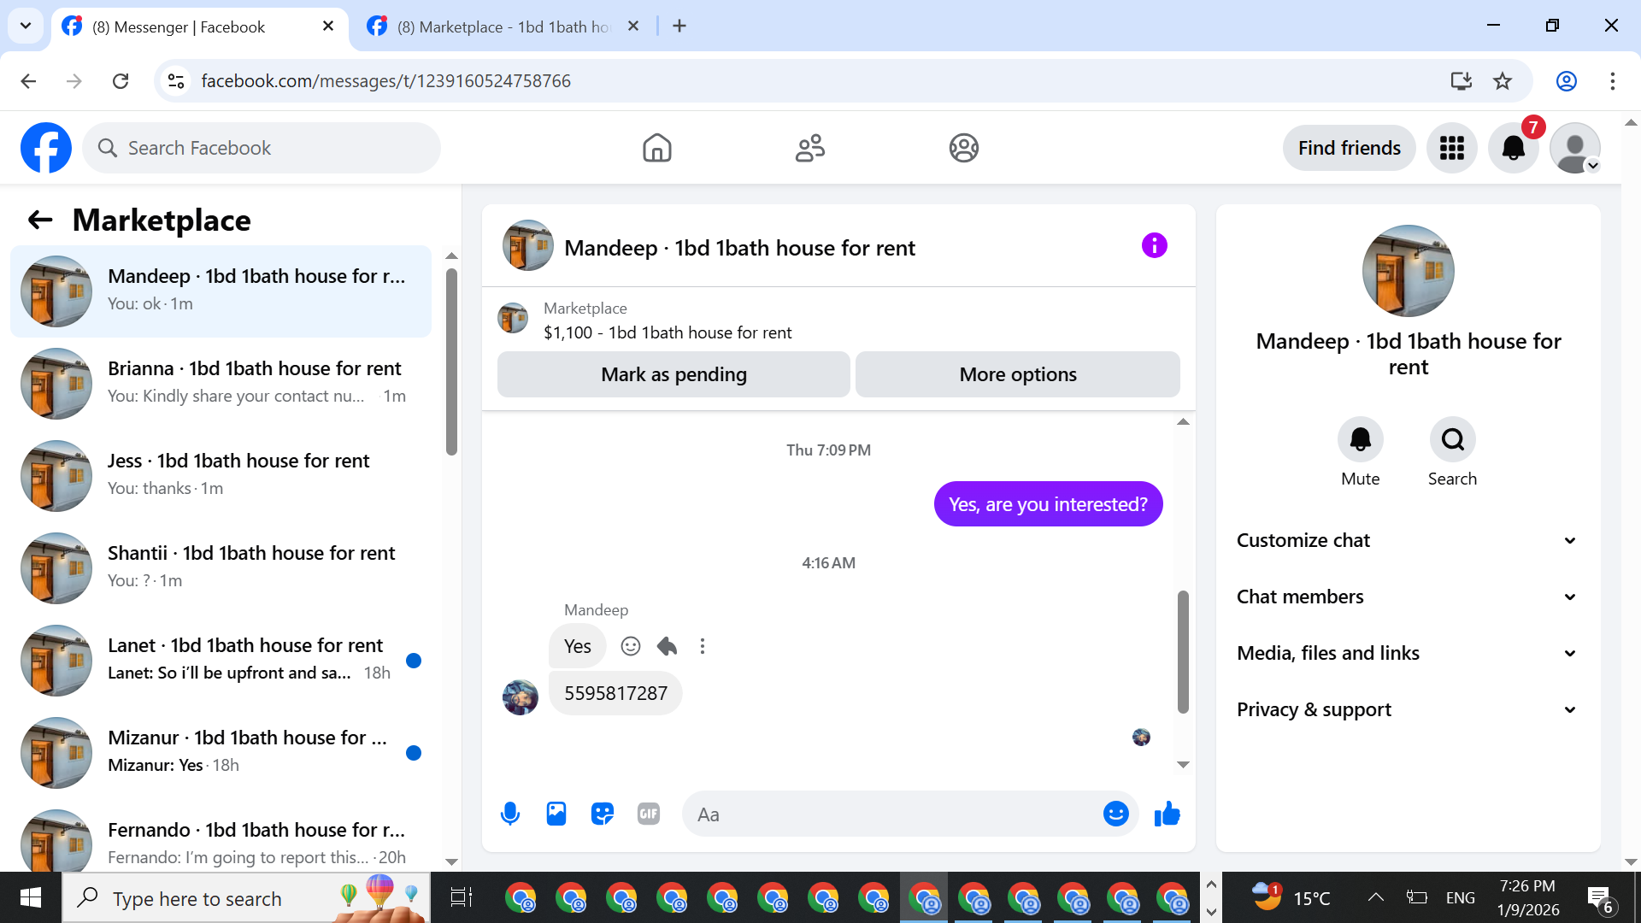
Task: Click the conversation list scrollbar
Action: [451, 362]
